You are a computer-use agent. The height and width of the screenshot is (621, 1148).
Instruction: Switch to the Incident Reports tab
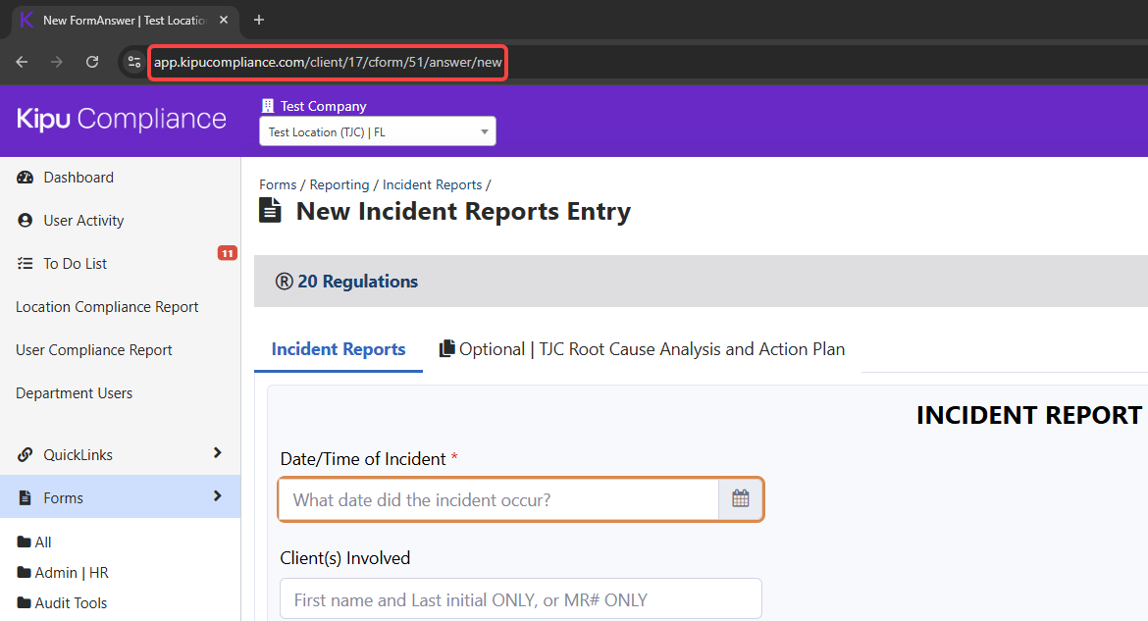click(x=339, y=349)
